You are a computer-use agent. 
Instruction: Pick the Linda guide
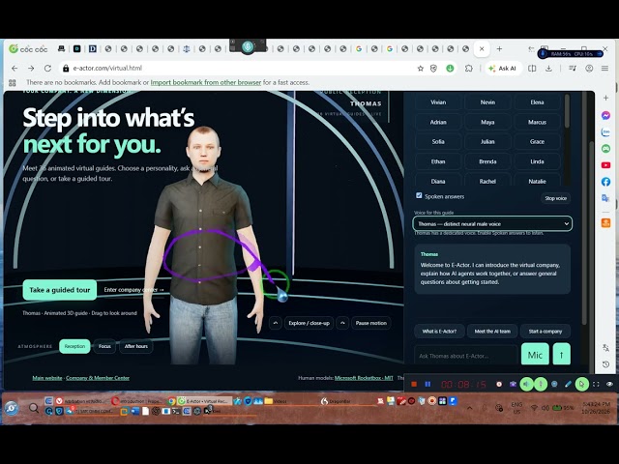click(537, 161)
